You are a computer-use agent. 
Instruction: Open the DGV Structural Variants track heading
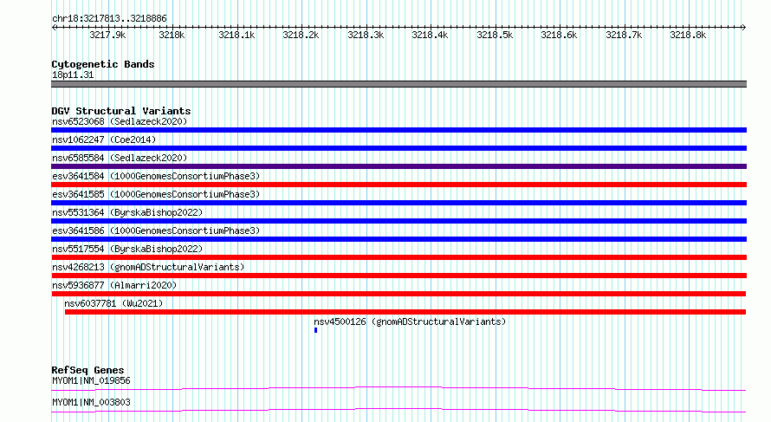[x=121, y=111]
